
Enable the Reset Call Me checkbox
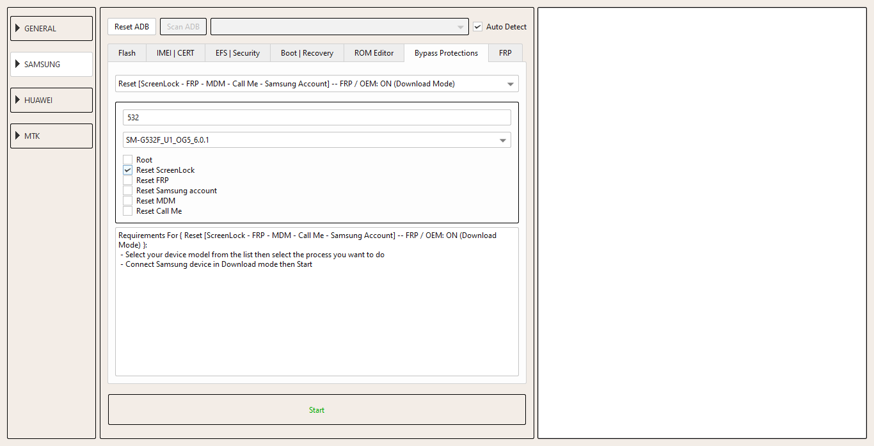tap(128, 211)
